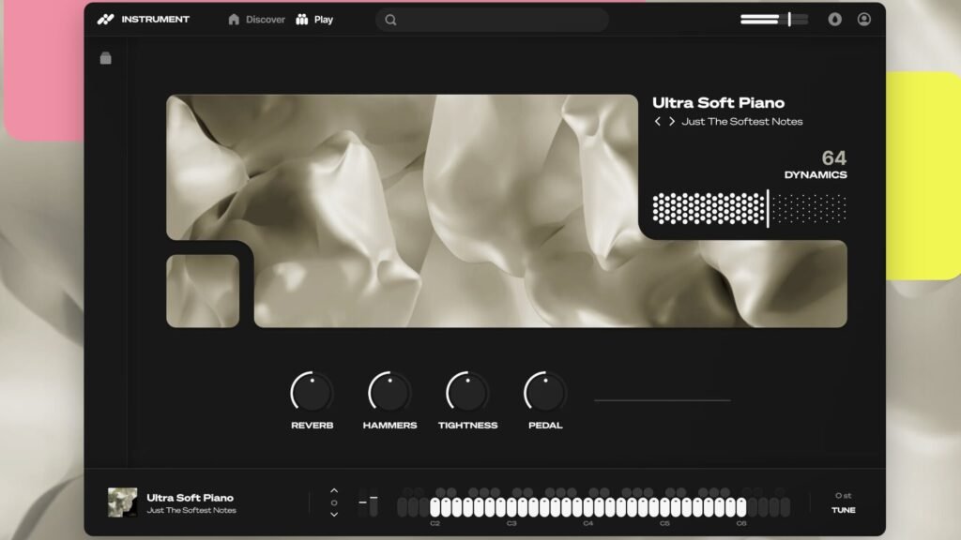Shift octave down with the down chevron
This screenshot has height=540, width=961.
coord(333,514)
